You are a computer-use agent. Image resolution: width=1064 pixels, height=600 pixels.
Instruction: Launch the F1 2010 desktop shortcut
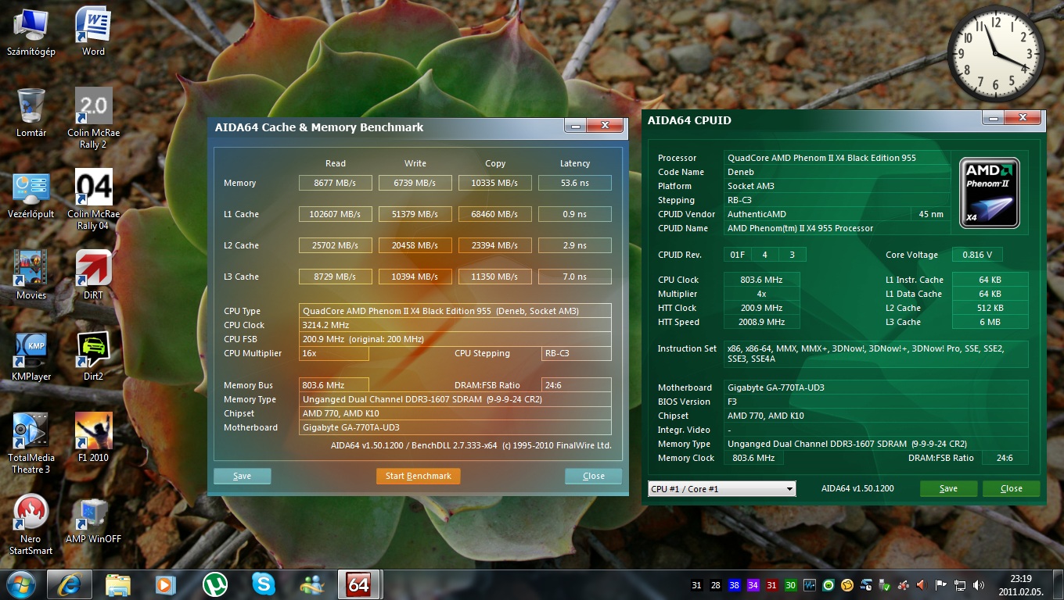tap(93, 437)
